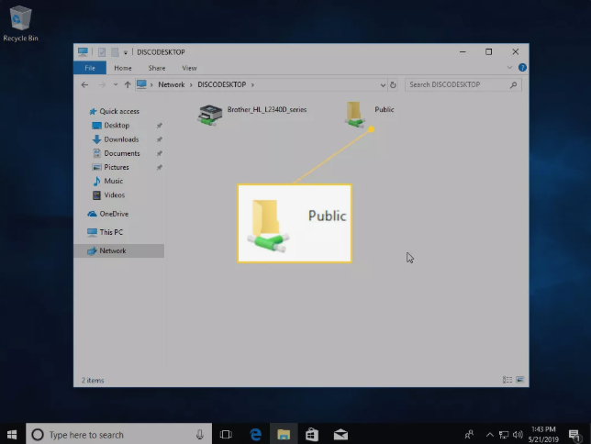Expand the chevron after DISCODESKTOP breadcrumb

[252, 84]
